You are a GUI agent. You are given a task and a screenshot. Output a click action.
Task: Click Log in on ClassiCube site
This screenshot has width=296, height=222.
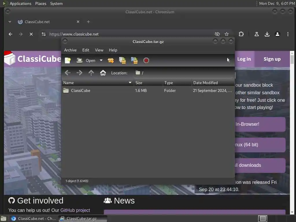point(244,59)
